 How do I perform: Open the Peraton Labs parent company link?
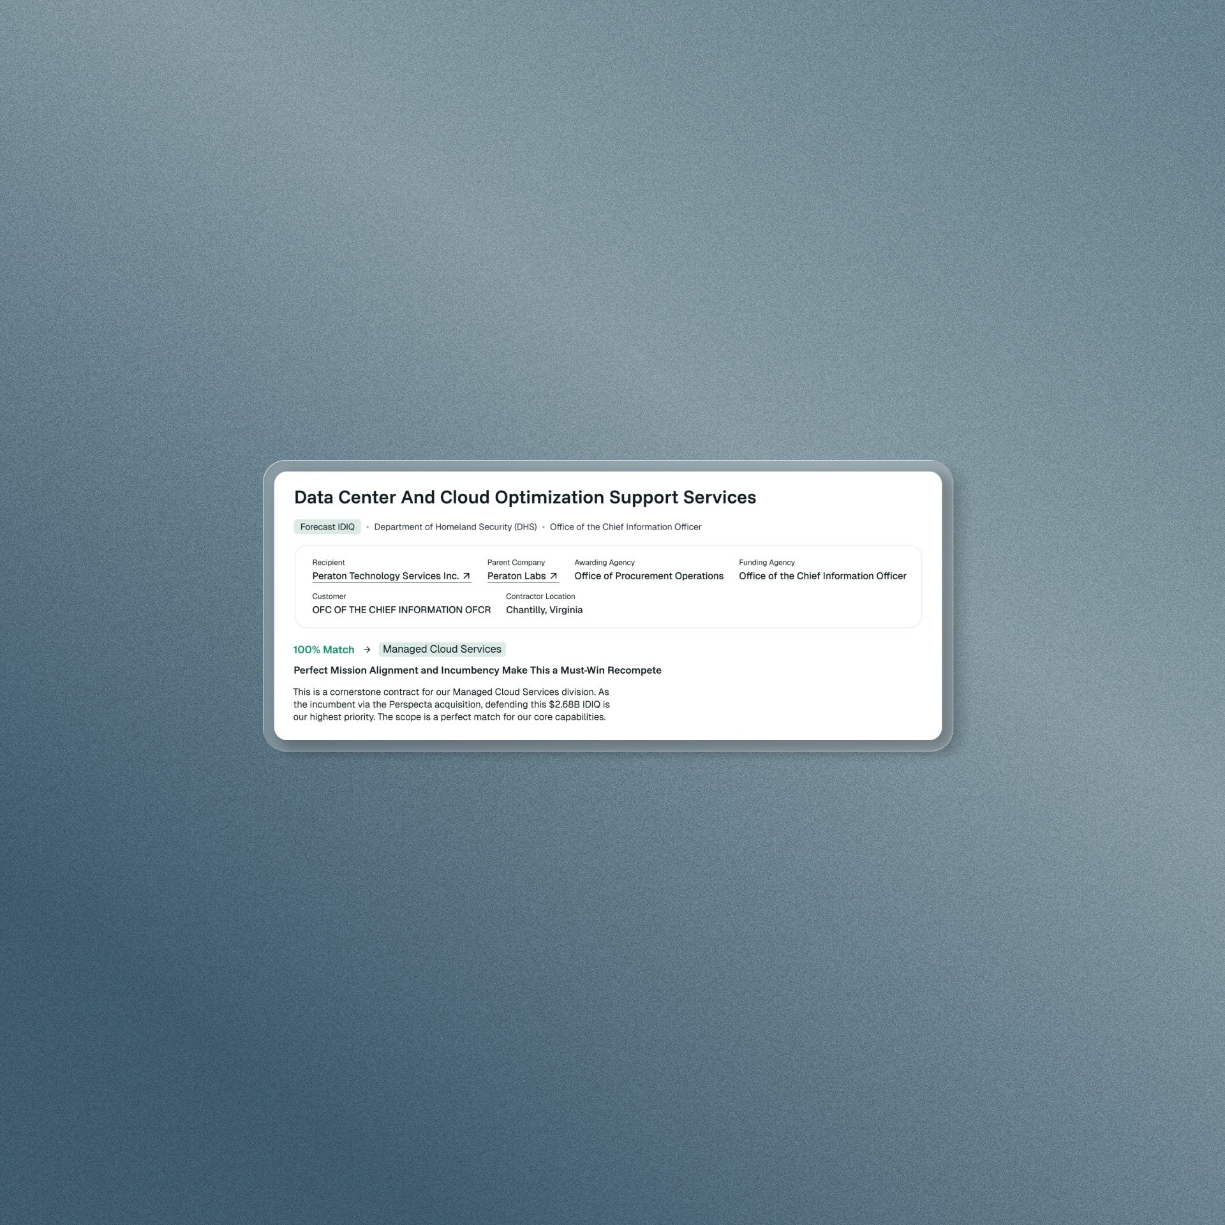pyautogui.click(x=516, y=576)
